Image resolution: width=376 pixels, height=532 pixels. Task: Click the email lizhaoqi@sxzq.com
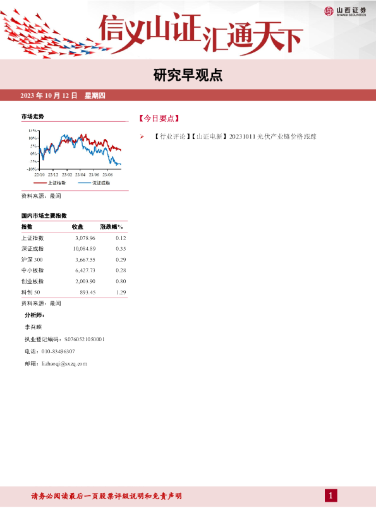(x=64, y=364)
